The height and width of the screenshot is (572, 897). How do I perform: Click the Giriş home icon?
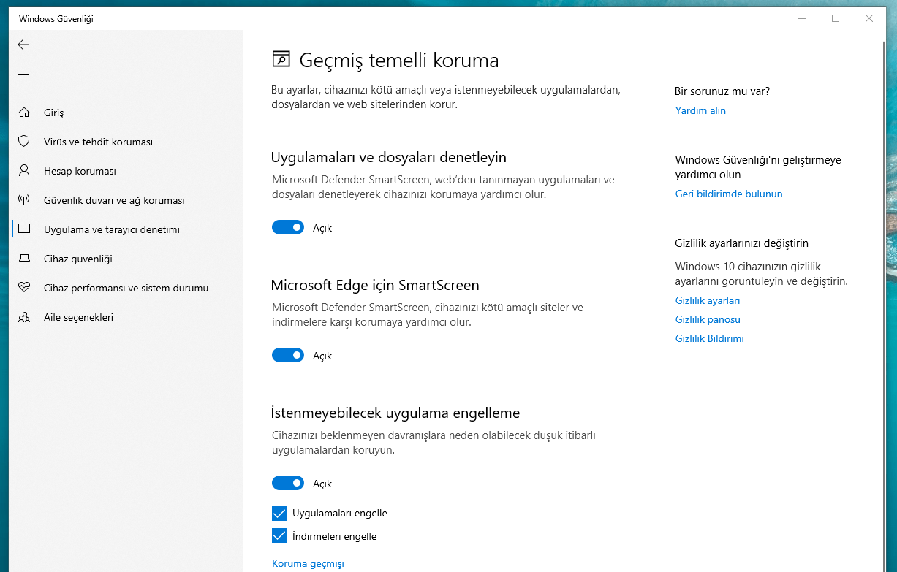pos(24,113)
